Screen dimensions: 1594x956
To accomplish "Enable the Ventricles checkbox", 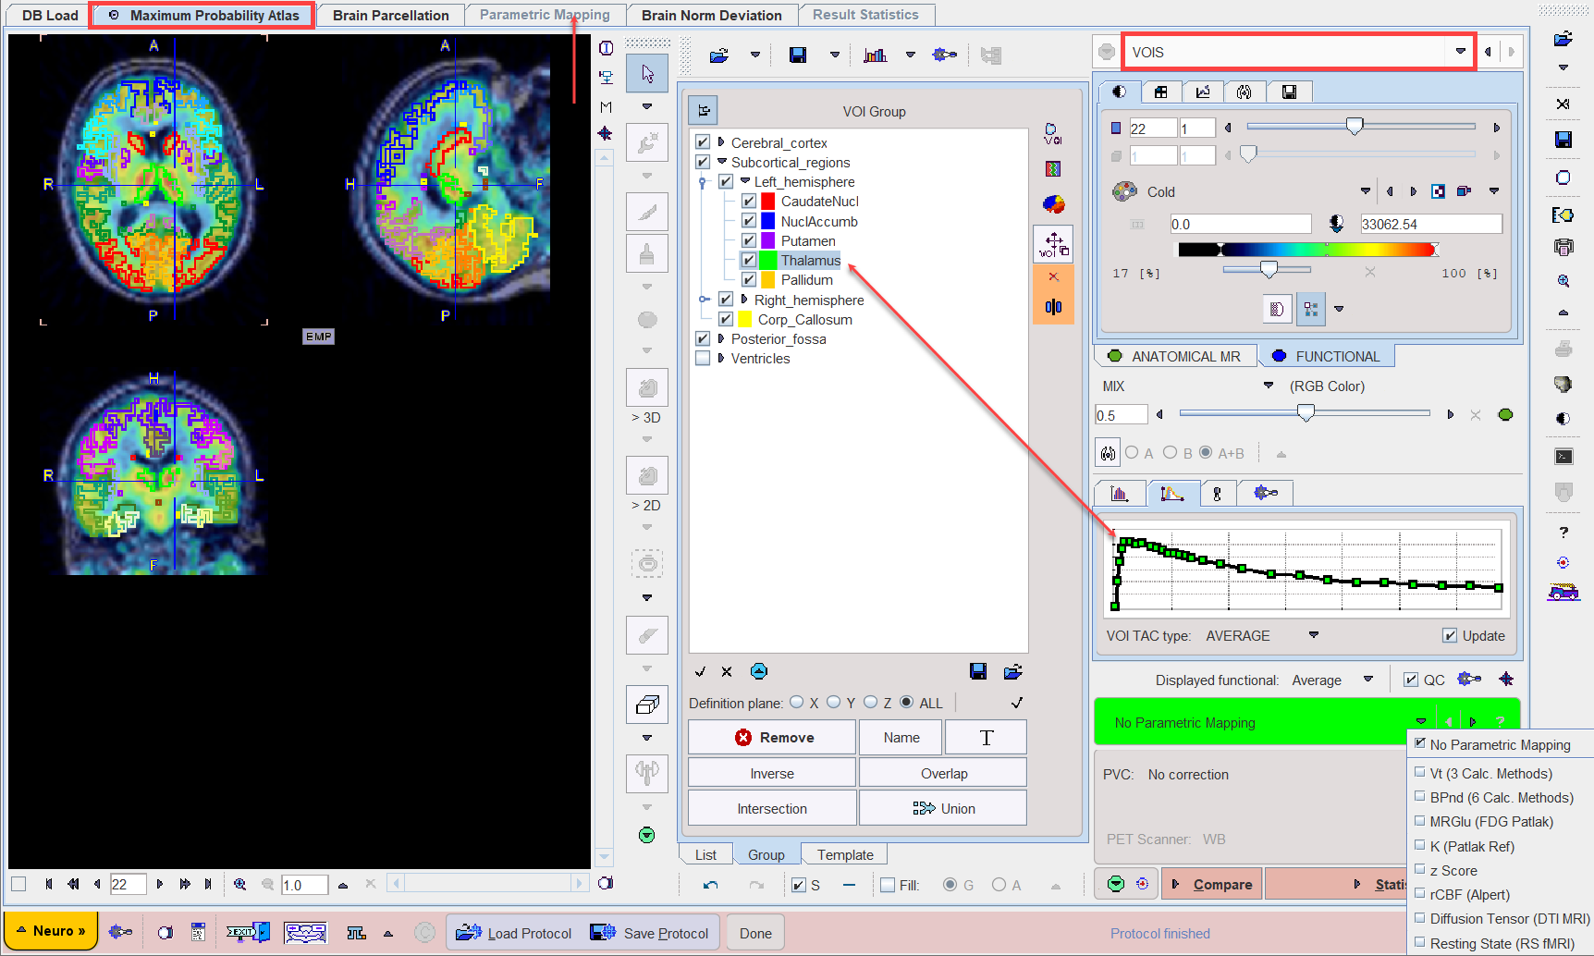I will click(703, 358).
